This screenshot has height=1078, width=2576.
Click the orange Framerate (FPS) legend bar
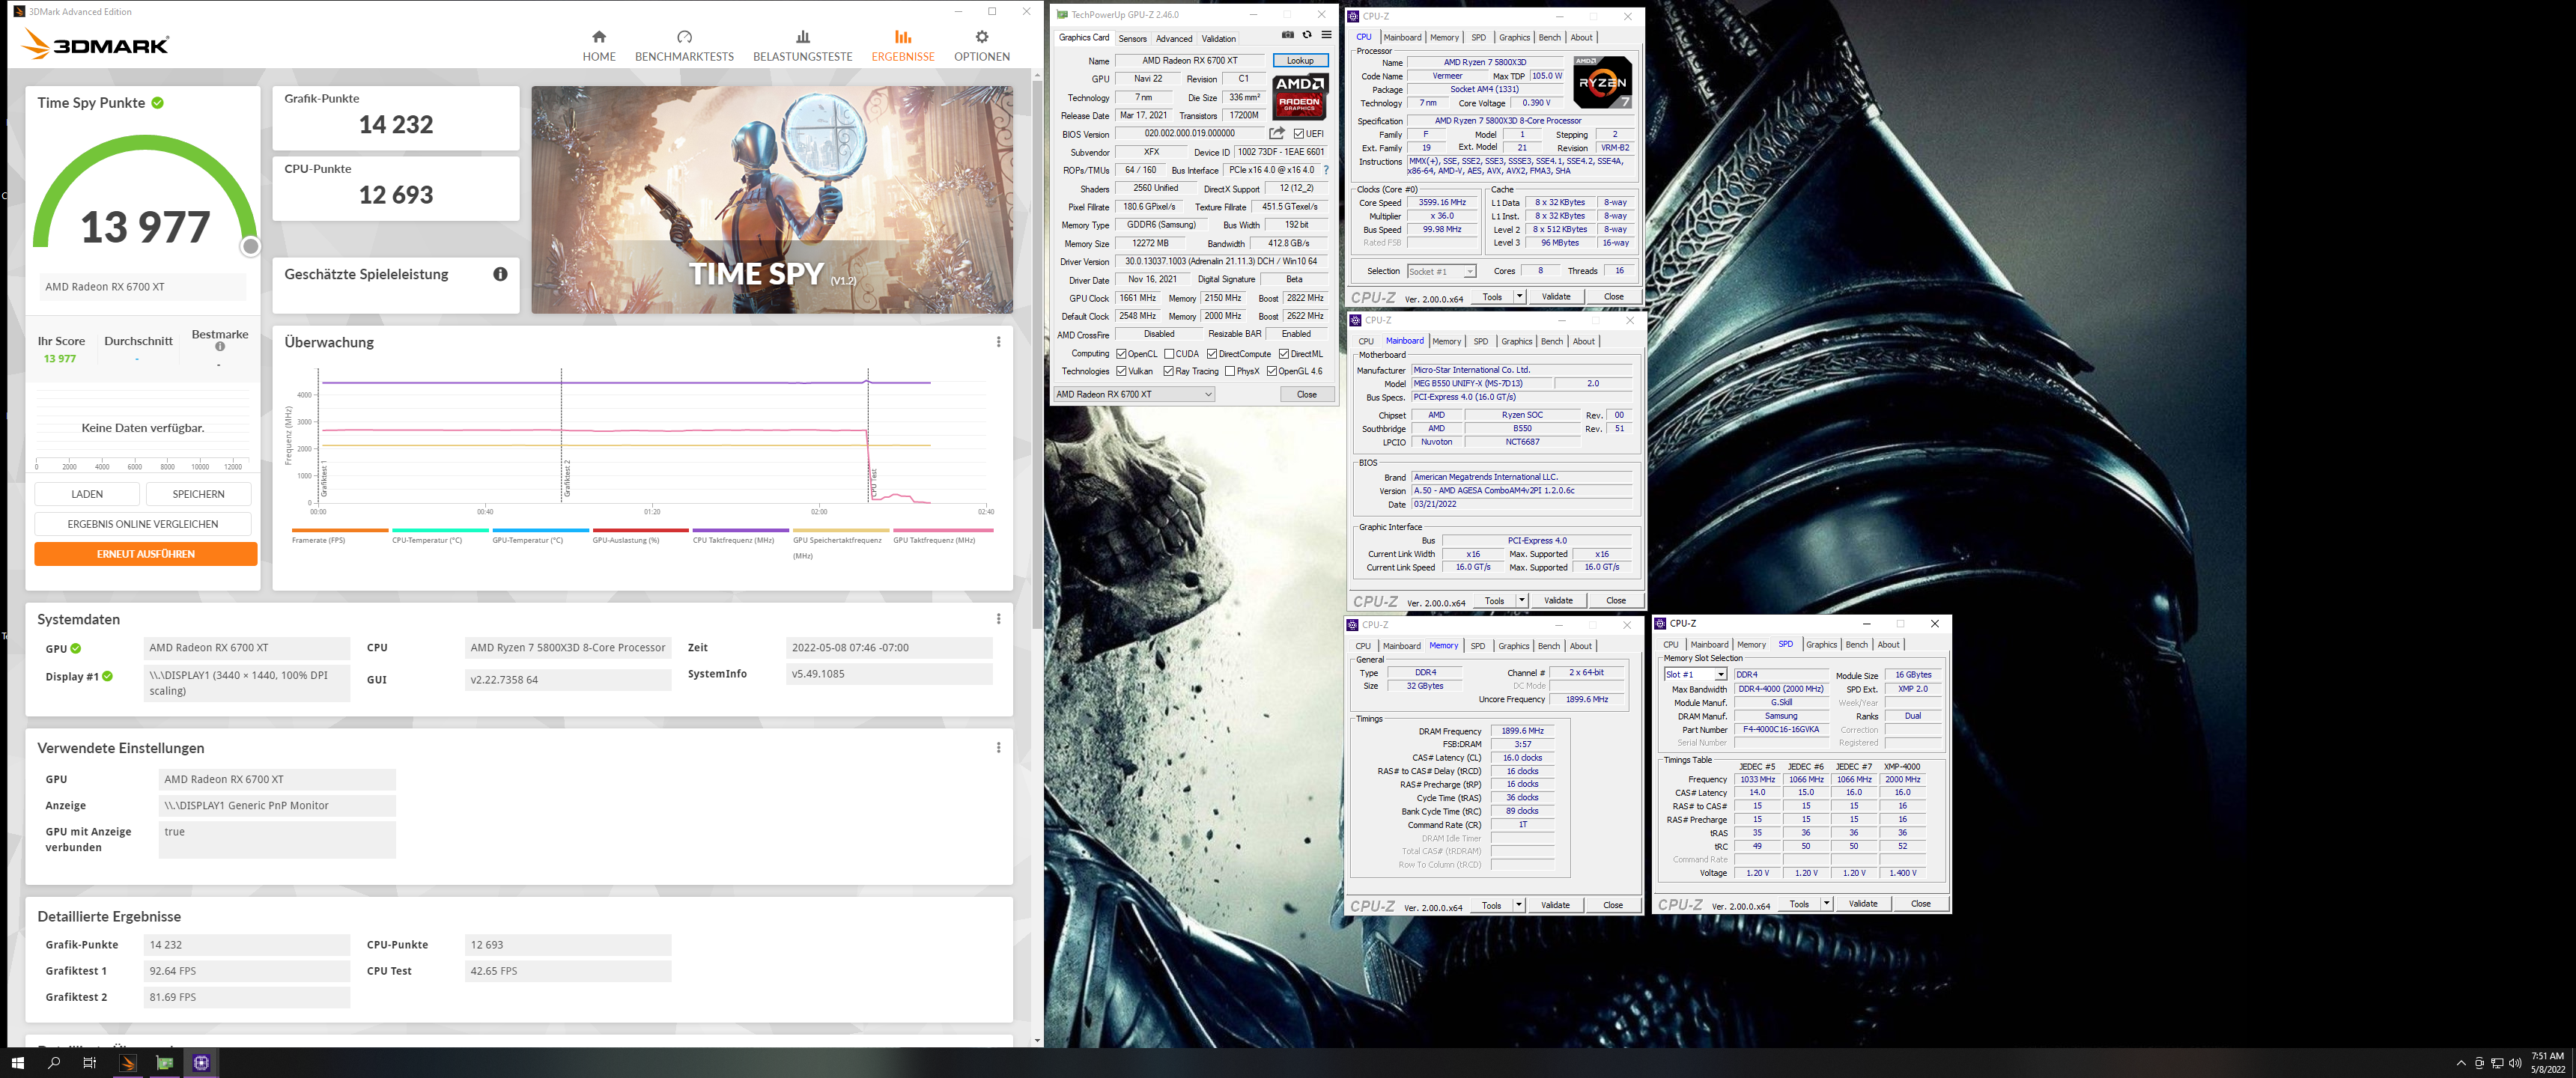point(340,531)
